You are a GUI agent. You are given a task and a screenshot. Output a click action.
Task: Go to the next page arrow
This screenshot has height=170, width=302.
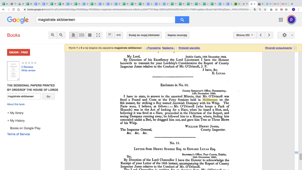269,35
